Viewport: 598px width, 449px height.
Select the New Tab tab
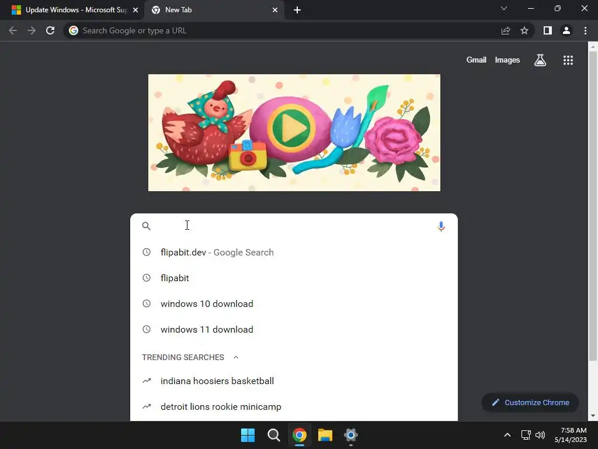tap(214, 10)
